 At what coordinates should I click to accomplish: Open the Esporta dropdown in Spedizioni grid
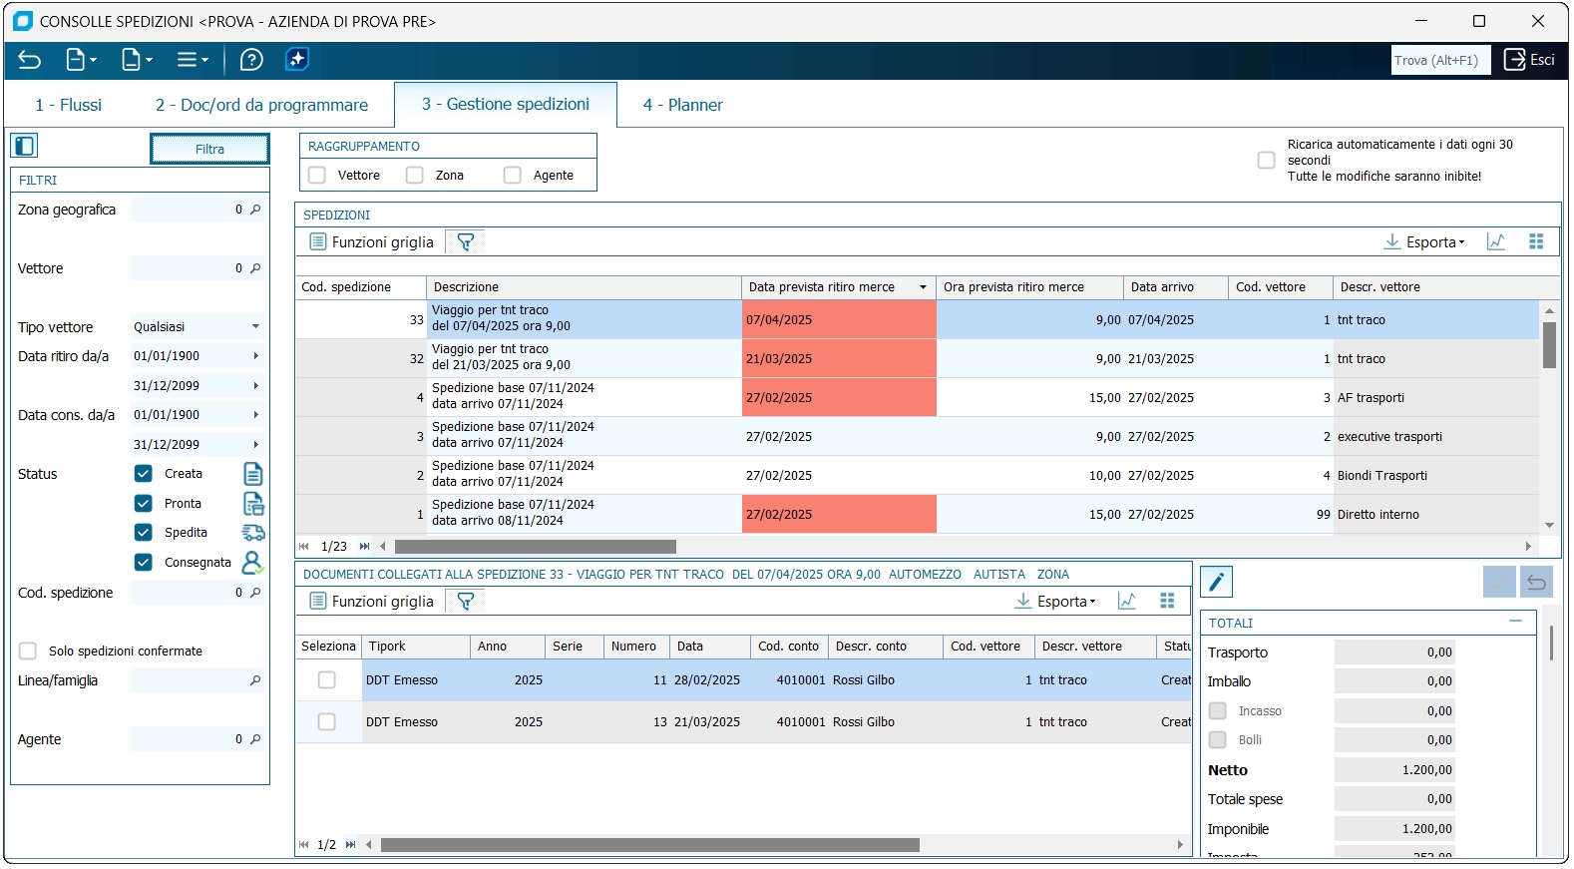point(1424,242)
